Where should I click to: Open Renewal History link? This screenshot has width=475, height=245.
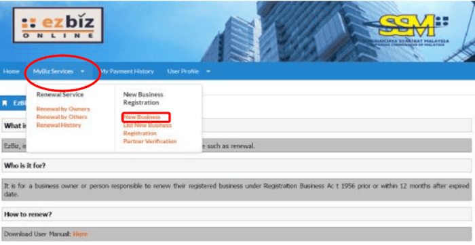pos(58,125)
